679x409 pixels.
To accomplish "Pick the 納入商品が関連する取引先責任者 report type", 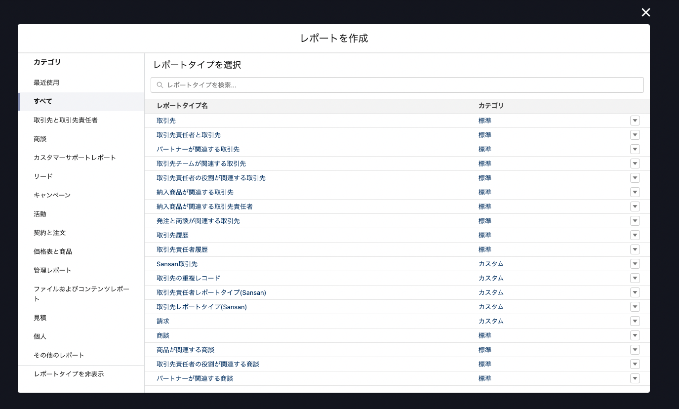I will [x=204, y=206].
